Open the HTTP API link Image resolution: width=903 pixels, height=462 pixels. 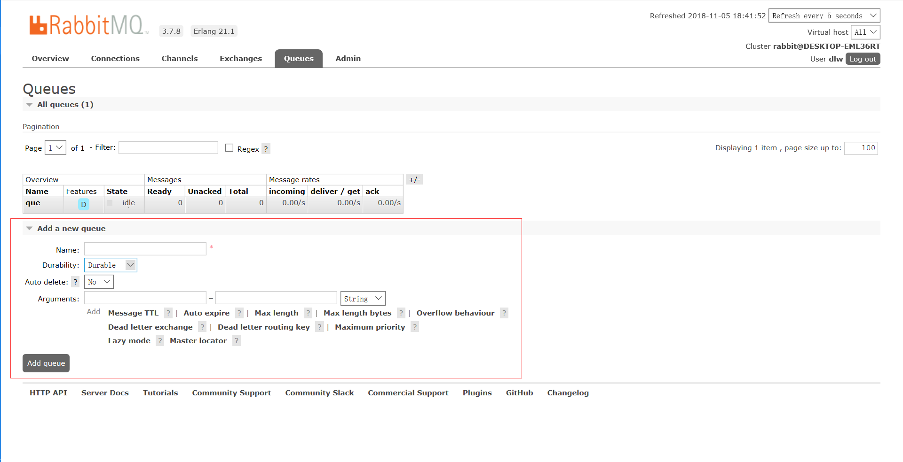[48, 393]
